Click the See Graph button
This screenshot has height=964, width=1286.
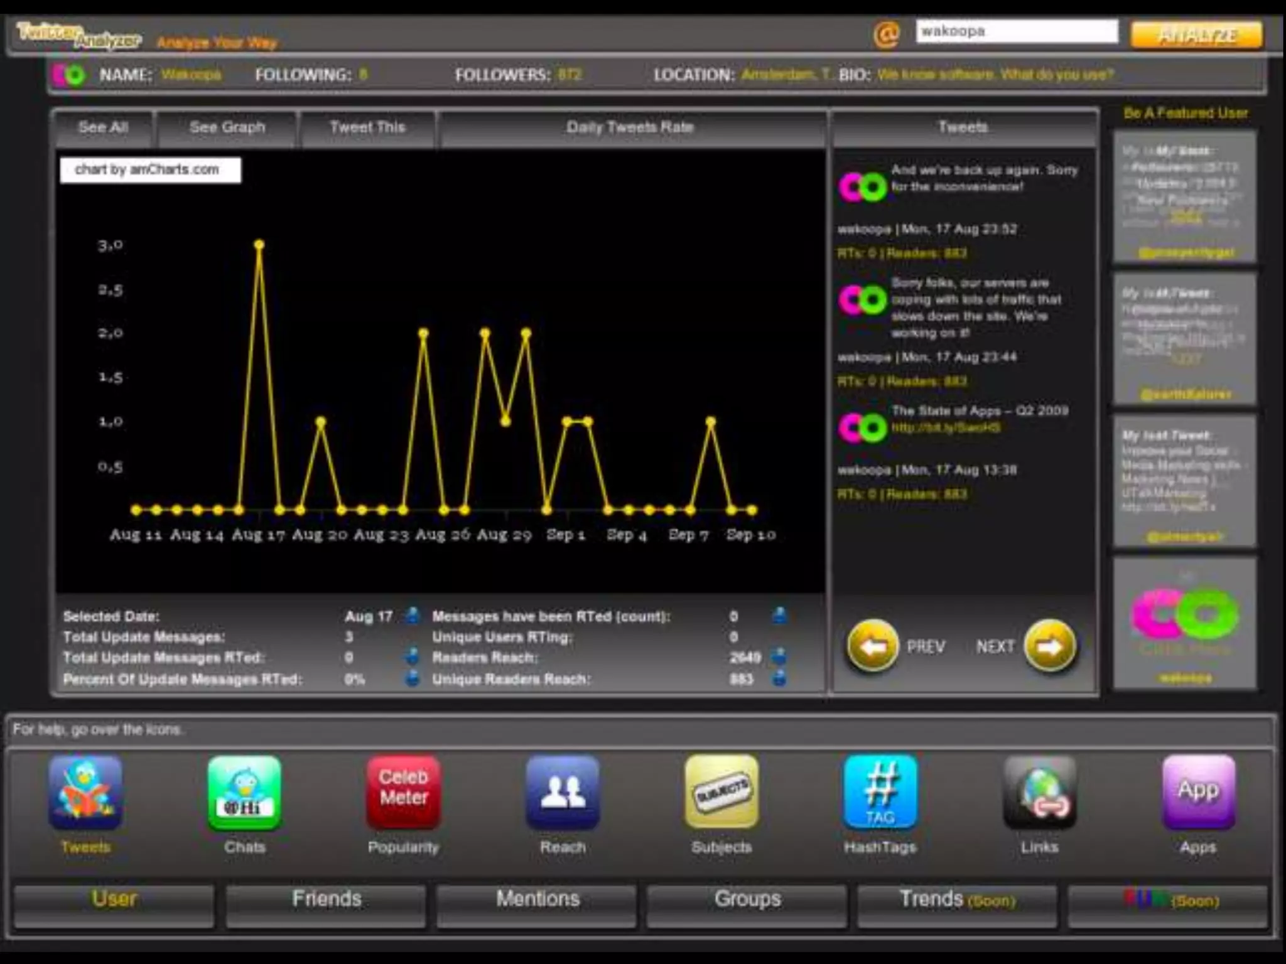click(227, 128)
